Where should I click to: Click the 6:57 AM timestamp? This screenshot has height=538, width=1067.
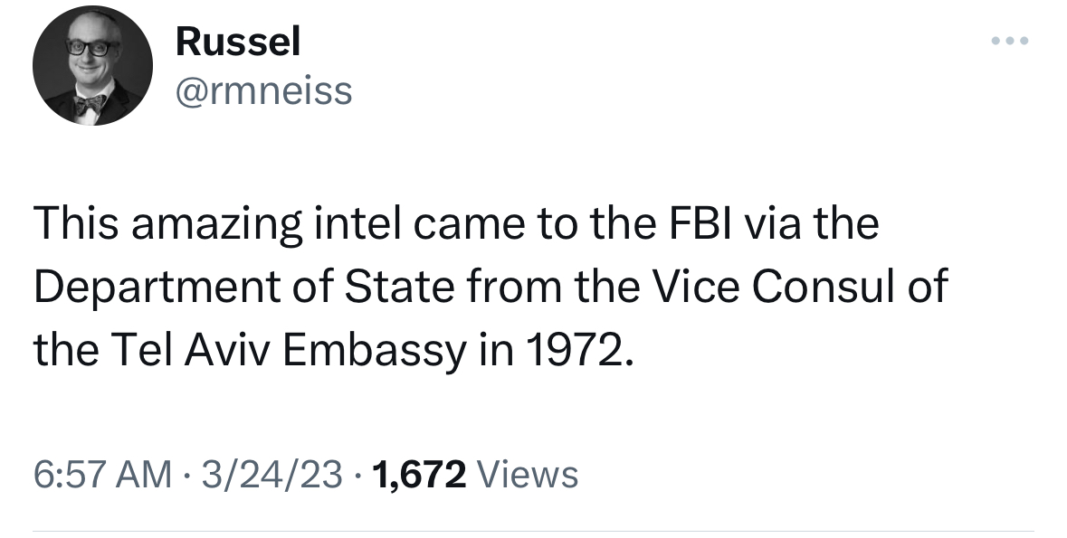102,474
